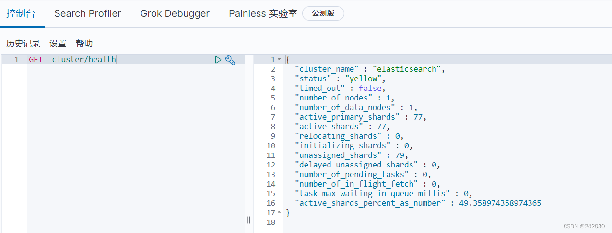Click the "active_primary_shards" : 77 line
The height and width of the screenshot is (233, 612).
(361, 117)
